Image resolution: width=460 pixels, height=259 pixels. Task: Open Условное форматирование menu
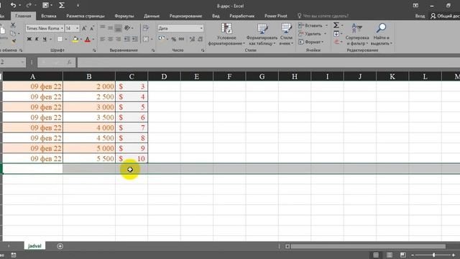(x=226, y=35)
